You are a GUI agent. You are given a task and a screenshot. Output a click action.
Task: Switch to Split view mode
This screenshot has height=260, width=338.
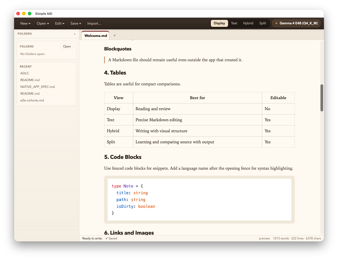tap(263, 23)
